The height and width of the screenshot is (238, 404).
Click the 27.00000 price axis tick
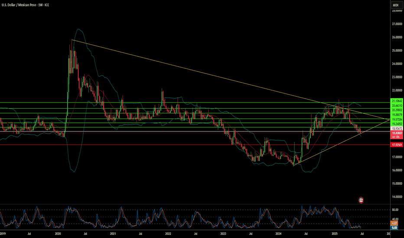(397, 24)
